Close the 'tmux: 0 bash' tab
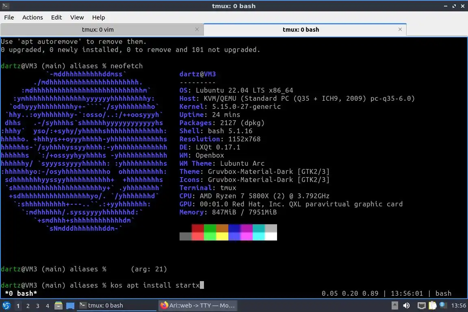Image resolution: width=468 pixels, height=312 pixels. click(400, 29)
